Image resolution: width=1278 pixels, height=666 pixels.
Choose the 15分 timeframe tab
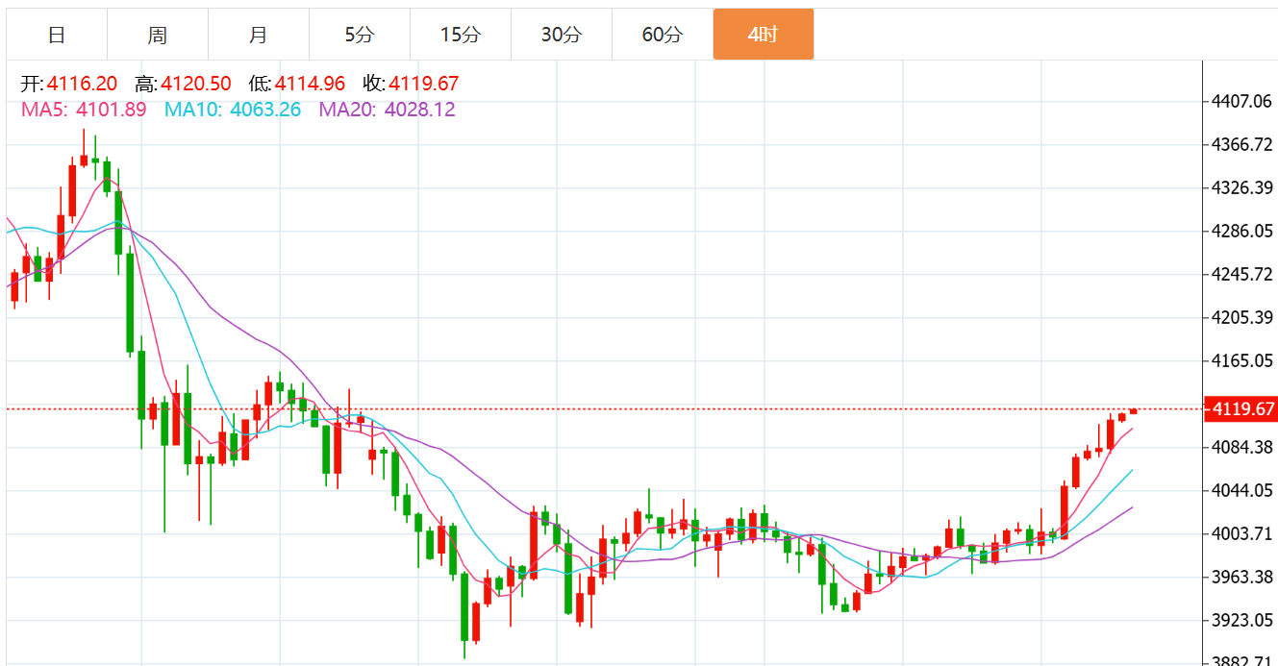tap(461, 35)
